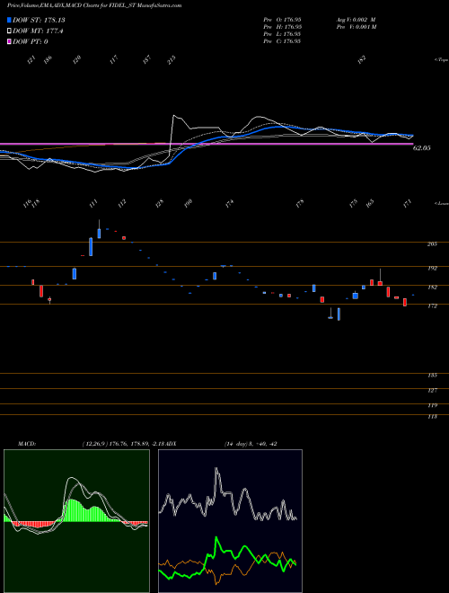Click the 'MACD:' panel heading
This screenshot has height=593, width=449.
(x=26, y=444)
